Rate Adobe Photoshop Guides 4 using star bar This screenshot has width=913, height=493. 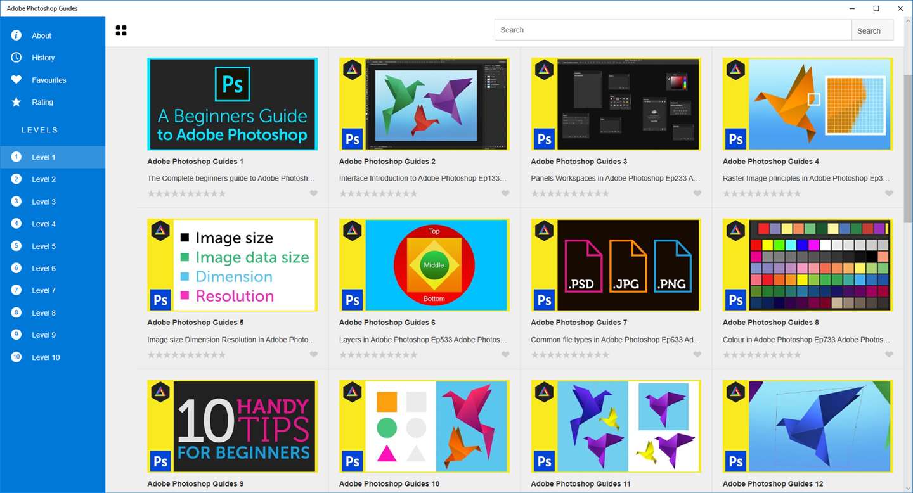pyautogui.click(x=762, y=193)
